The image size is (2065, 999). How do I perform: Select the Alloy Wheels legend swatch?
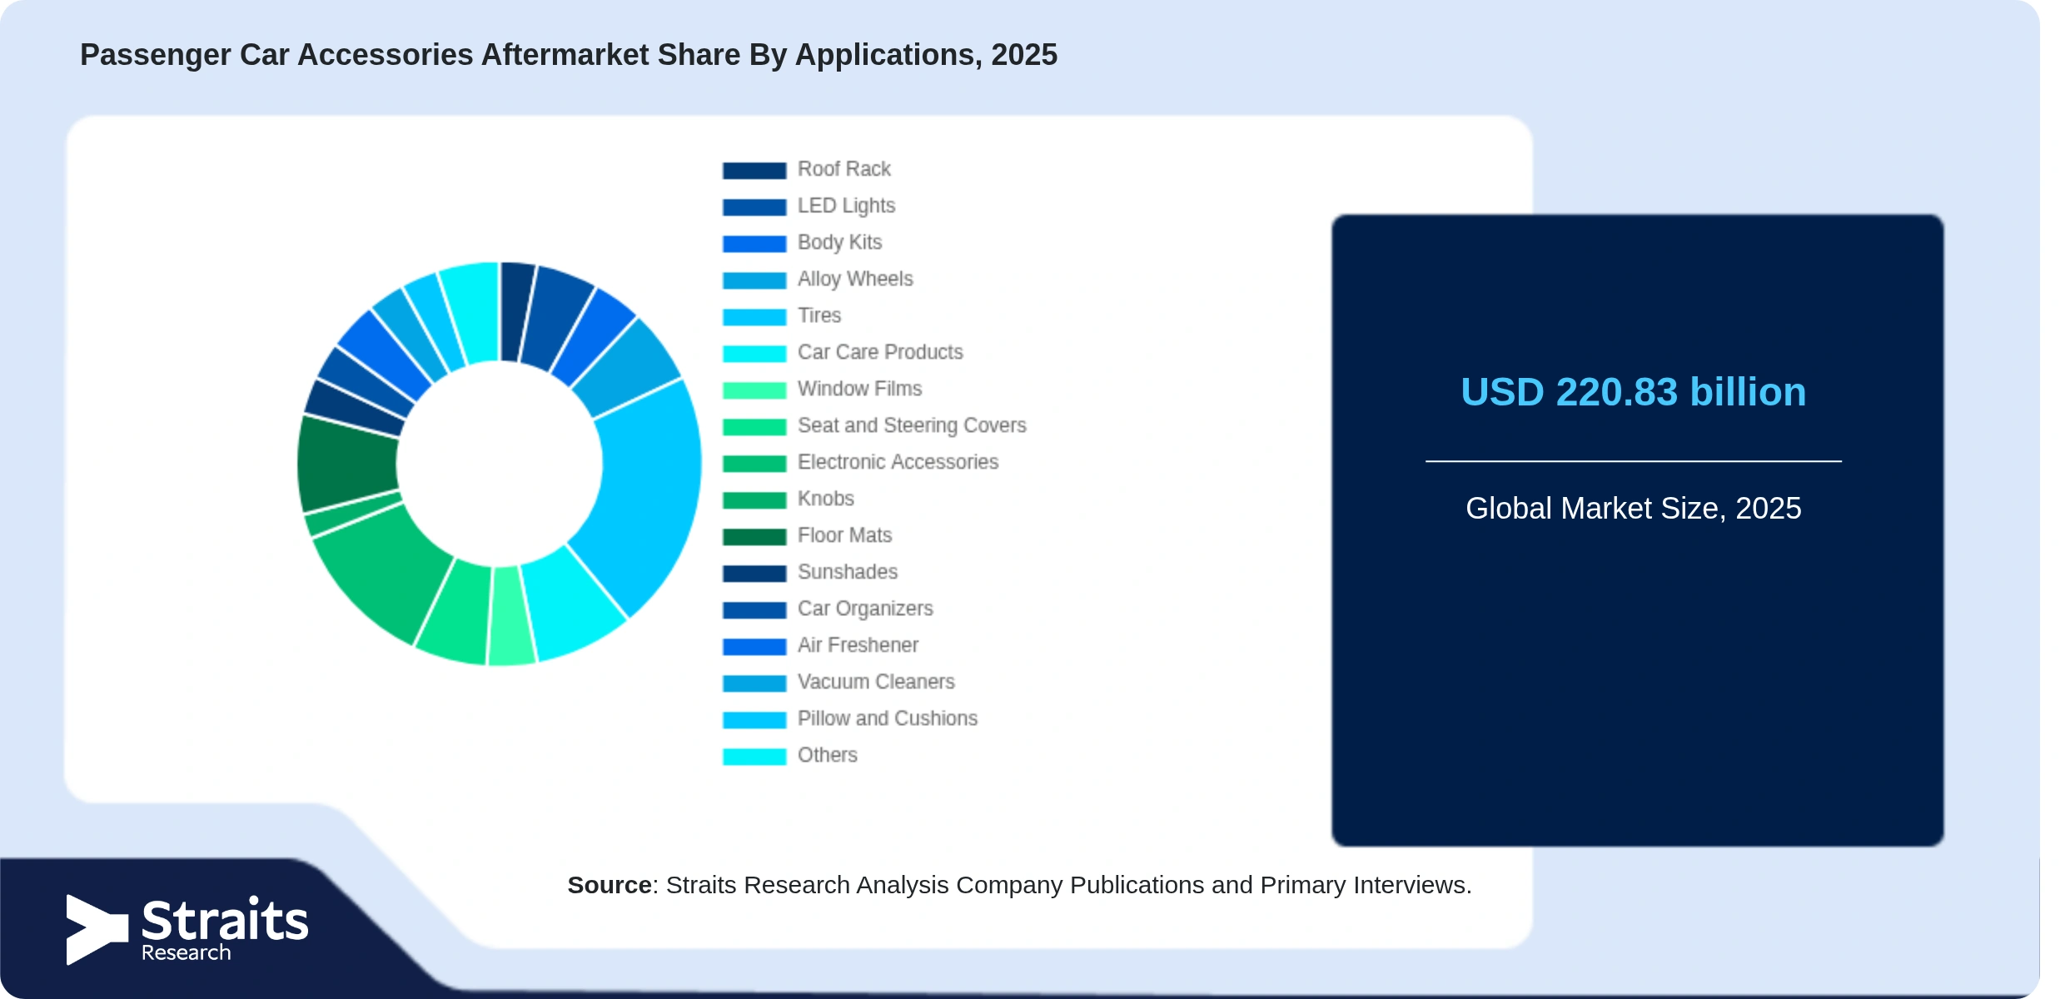(754, 281)
